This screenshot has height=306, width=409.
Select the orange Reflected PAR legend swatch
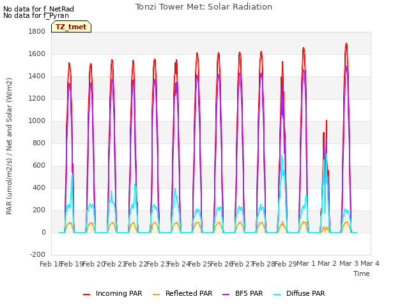[156, 295]
